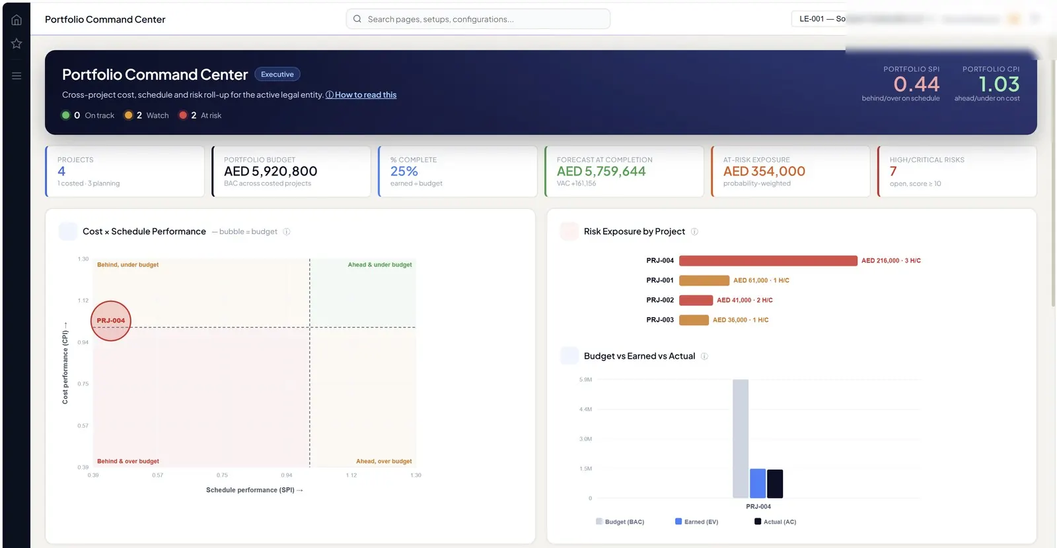This screenshot has height=548, width=1057.
Task: Open the Projects card showing 4
Action: tap(125, 171)
